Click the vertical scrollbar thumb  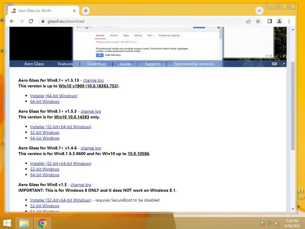[x=293, y=106]
